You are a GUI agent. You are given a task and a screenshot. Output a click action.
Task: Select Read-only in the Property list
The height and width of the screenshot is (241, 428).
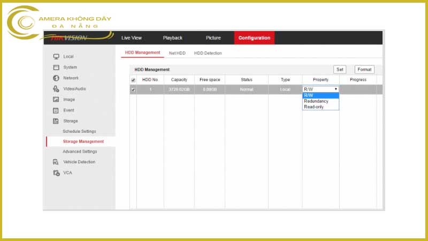pos(314,107)
